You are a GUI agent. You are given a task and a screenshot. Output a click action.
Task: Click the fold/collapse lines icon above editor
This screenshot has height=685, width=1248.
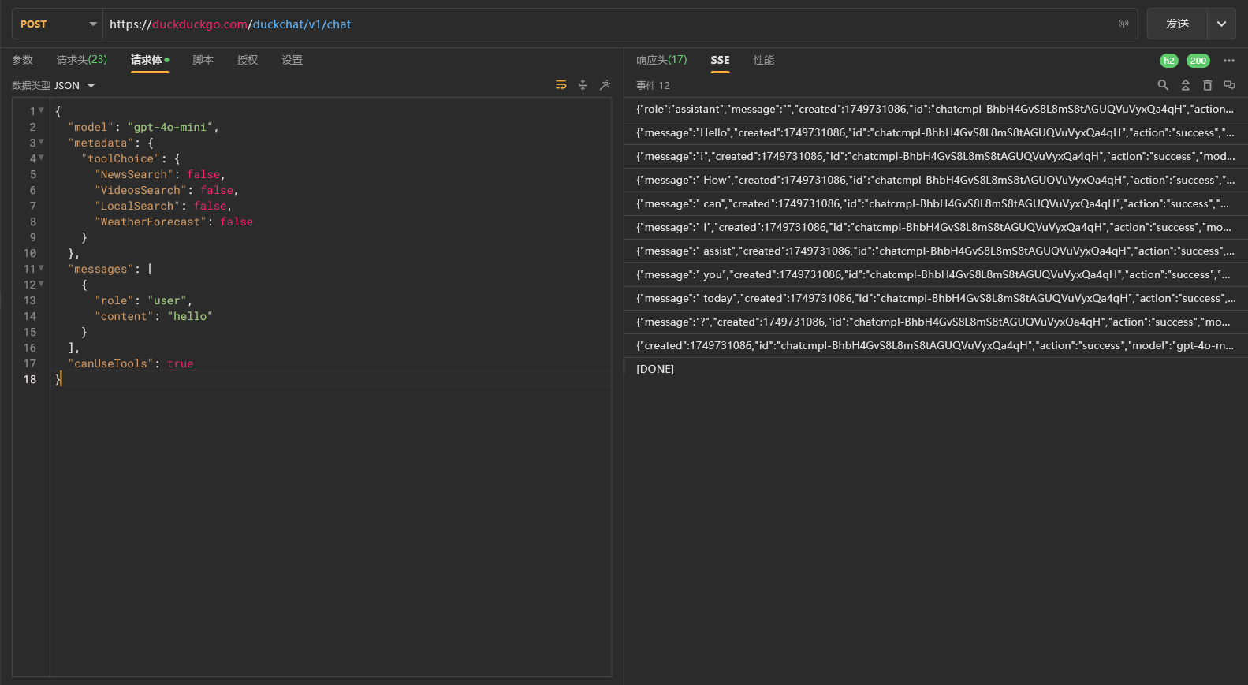point(583,85)
